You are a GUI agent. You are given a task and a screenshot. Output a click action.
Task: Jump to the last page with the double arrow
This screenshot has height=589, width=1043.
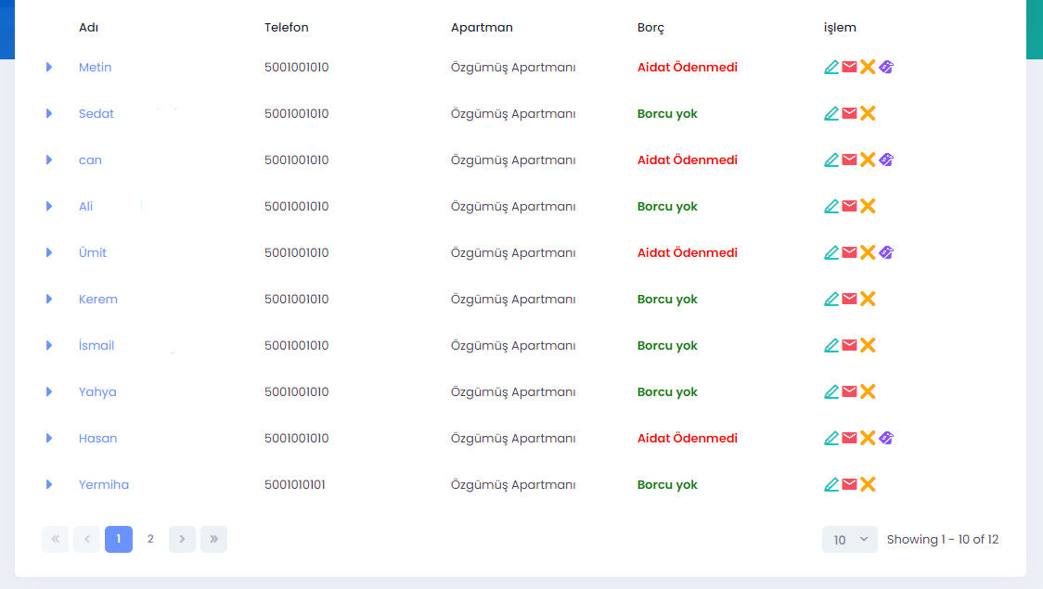tap(213, 539)
